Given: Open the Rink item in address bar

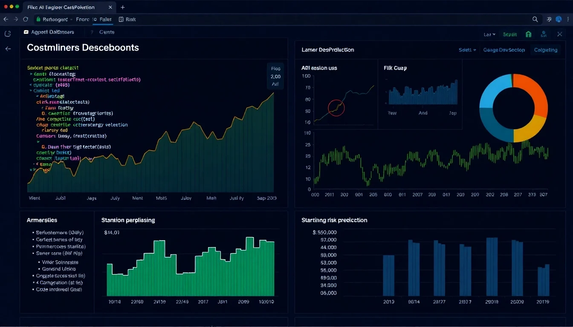Looking at the screenshot, I should pyautogui.click(x=130, y=19).
